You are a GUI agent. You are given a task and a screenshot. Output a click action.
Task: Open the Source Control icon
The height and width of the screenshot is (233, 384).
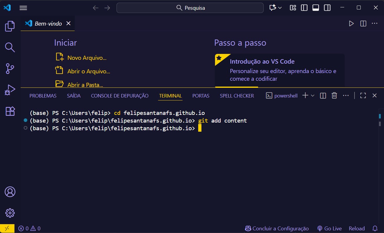pyautogui.click(x=10, y=68)
